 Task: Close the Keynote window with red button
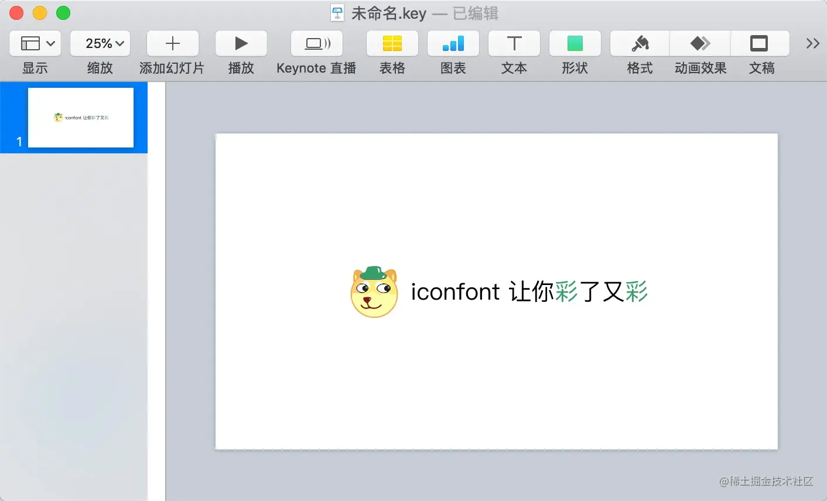16,13
